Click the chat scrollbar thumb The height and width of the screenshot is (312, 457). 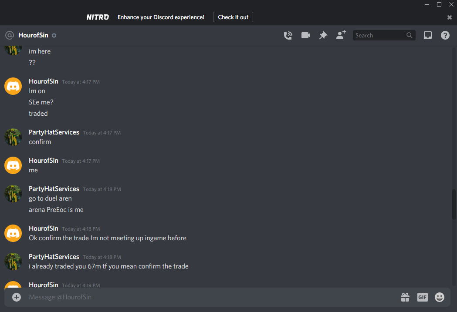pyautogui.click(x=454, y=205)
